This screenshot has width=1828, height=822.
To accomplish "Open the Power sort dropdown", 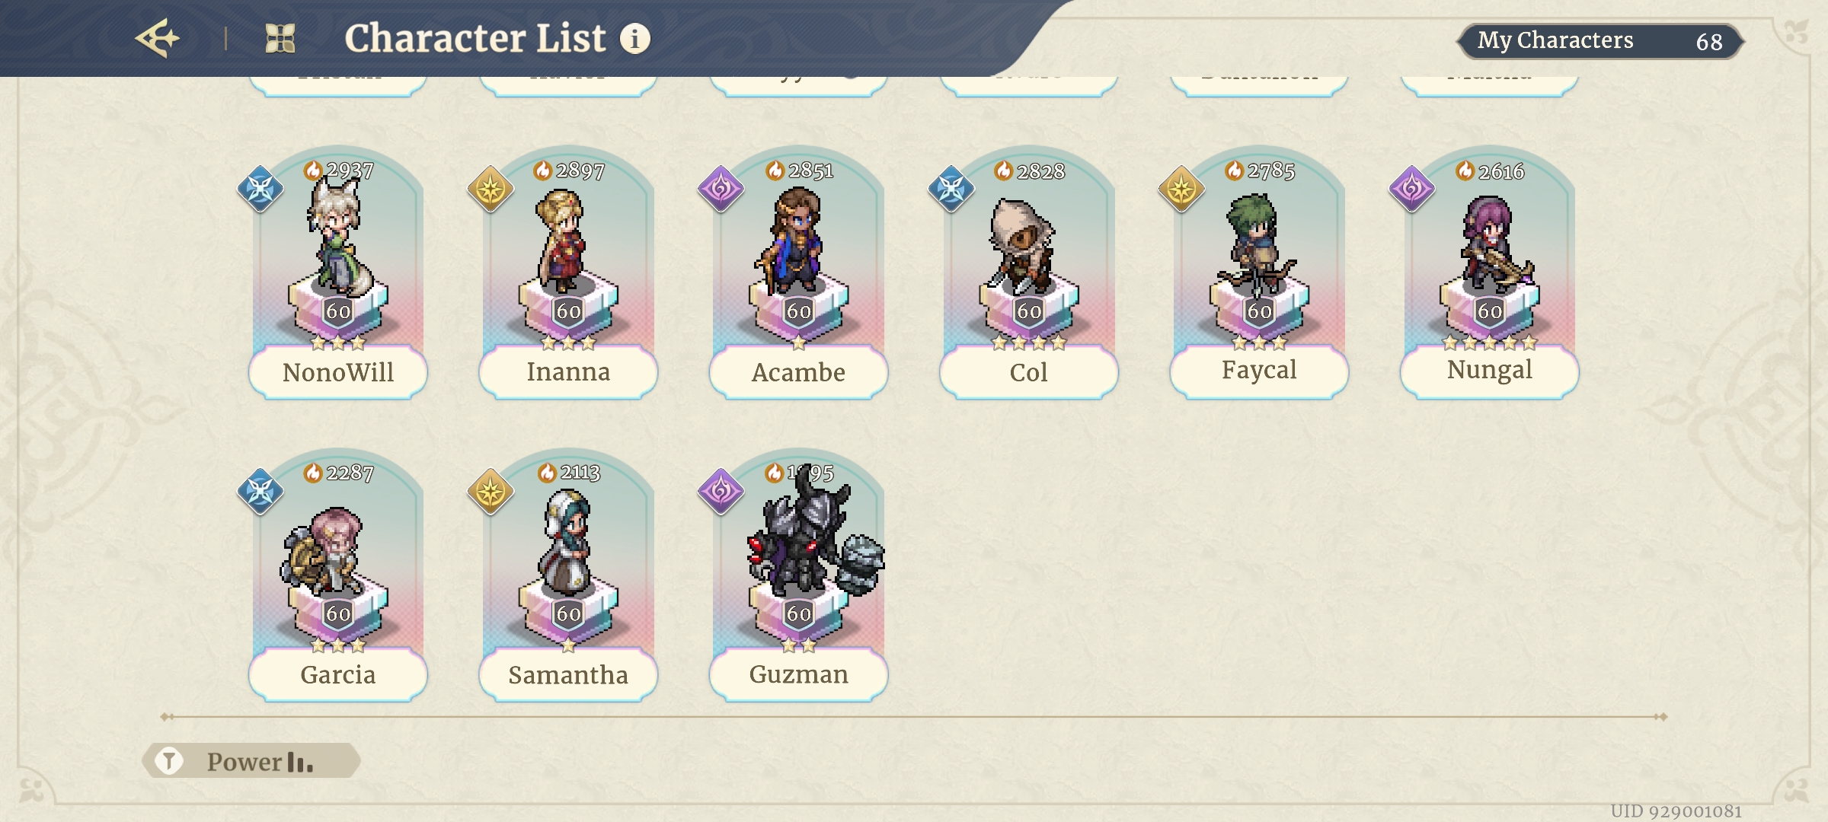I will coord(244,761).
